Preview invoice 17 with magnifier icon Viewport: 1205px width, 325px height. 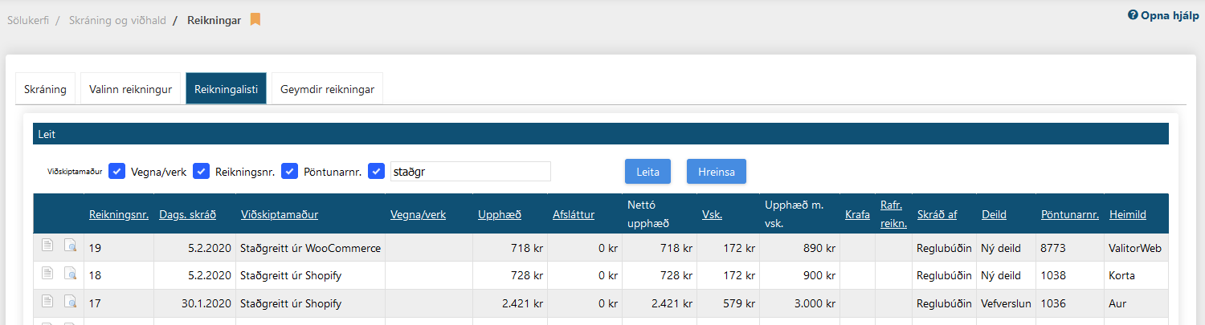pyautogui.click(x=70, y=303)
